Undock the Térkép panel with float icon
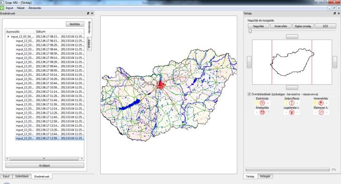Image resolution: width=341 pixels, height=184 pixels. tap(334, 13)
